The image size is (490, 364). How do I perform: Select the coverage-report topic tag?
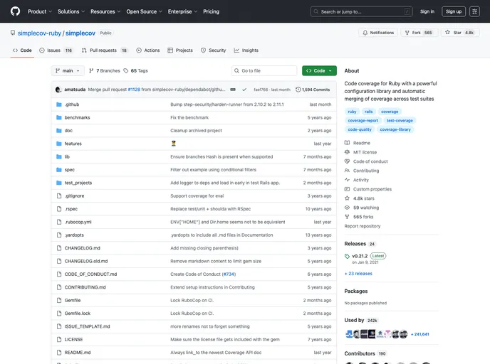[363, 120]
